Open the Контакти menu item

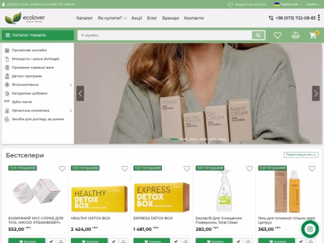click(194, 18)
